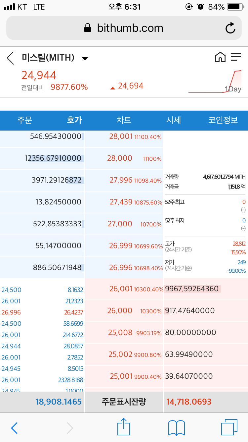
Task: Open Safari bookmarks book icon
Action: click(x=177, y=428)
